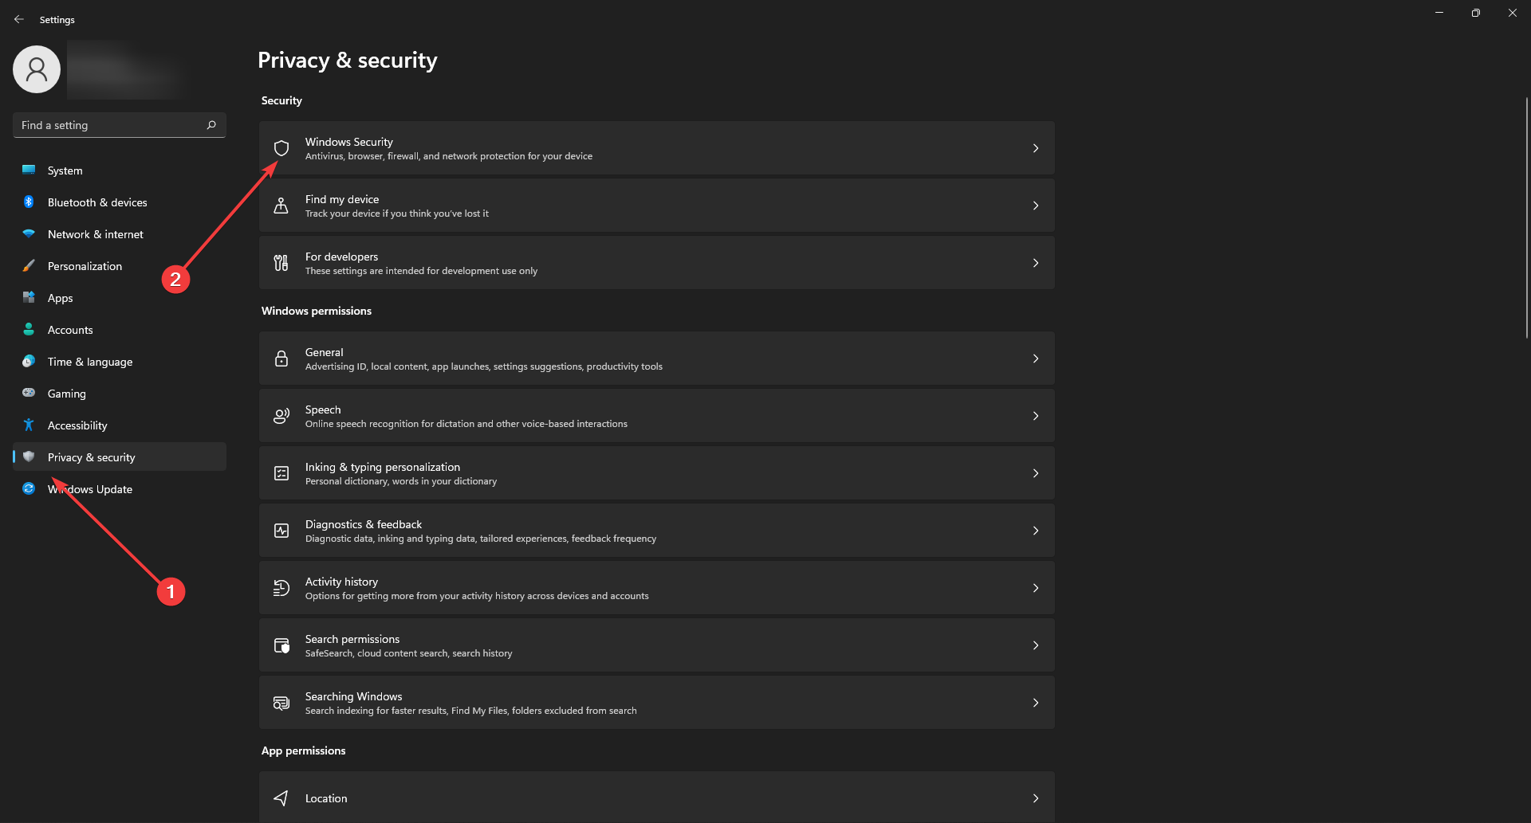Expand Find my device chevron
This screenshot has height=823, width=1531.
1036,206
